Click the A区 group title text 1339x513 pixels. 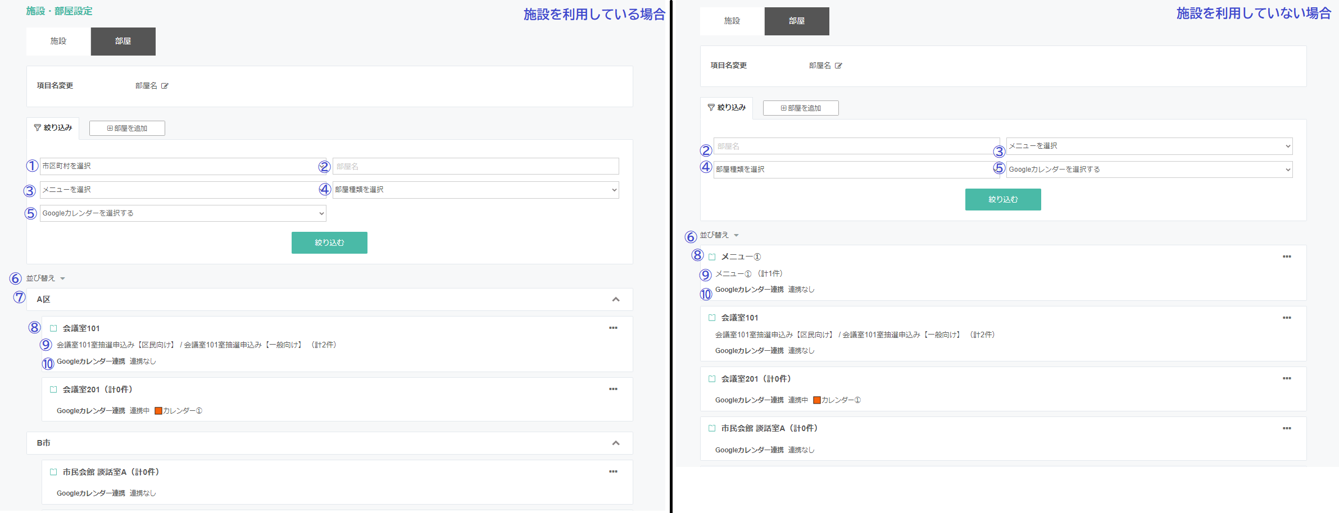[x=44, y=299]
